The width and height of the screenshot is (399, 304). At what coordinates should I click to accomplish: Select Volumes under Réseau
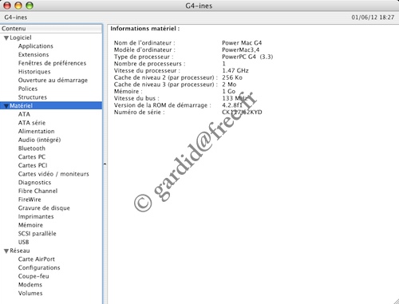pos(30,293)
